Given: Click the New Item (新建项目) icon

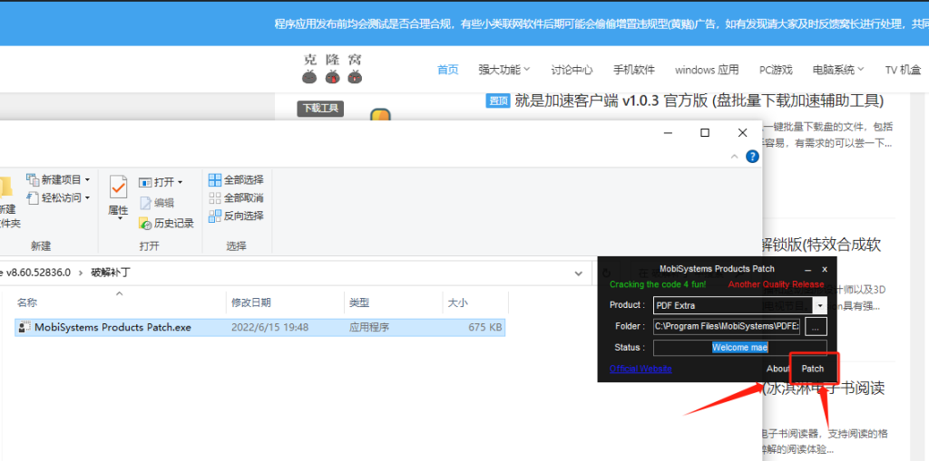Looking at the screenshot, I should click(33, 178).
